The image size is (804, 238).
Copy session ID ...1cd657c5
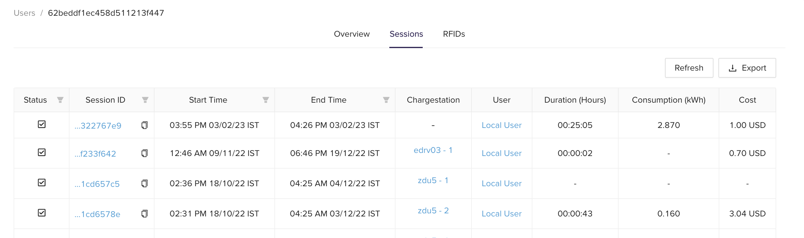[x=144, y=183]
